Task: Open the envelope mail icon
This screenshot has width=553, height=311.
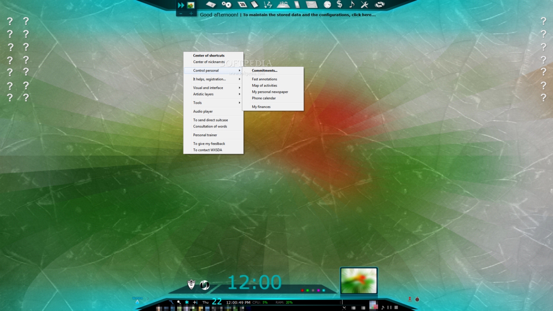Action: (311, 5)
